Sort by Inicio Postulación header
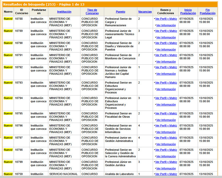Screen dimensions: 222x178 188,12
